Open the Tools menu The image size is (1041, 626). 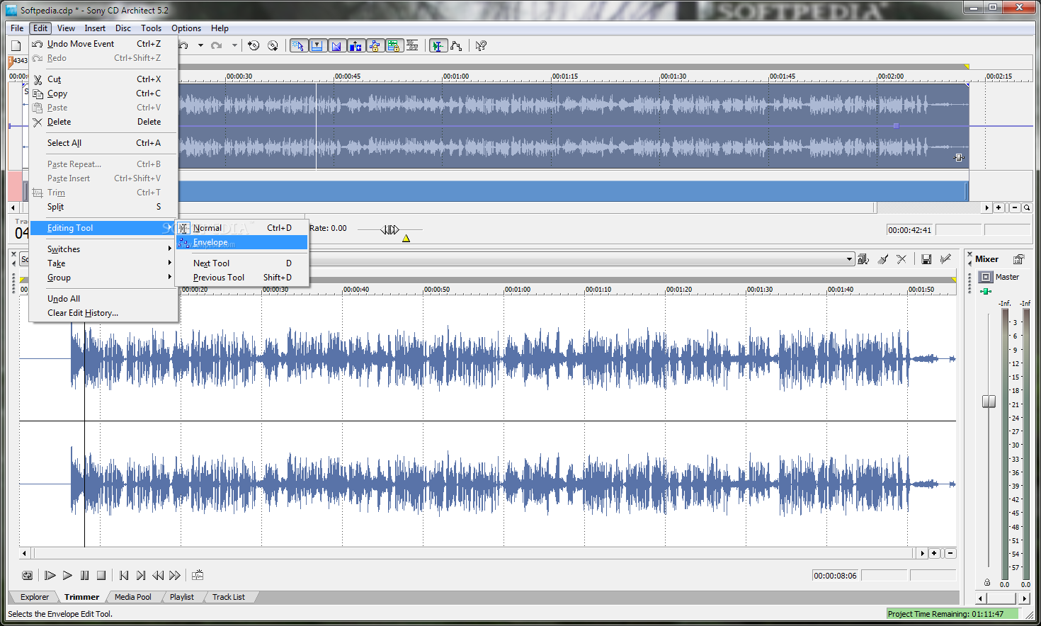click(151, 28)
